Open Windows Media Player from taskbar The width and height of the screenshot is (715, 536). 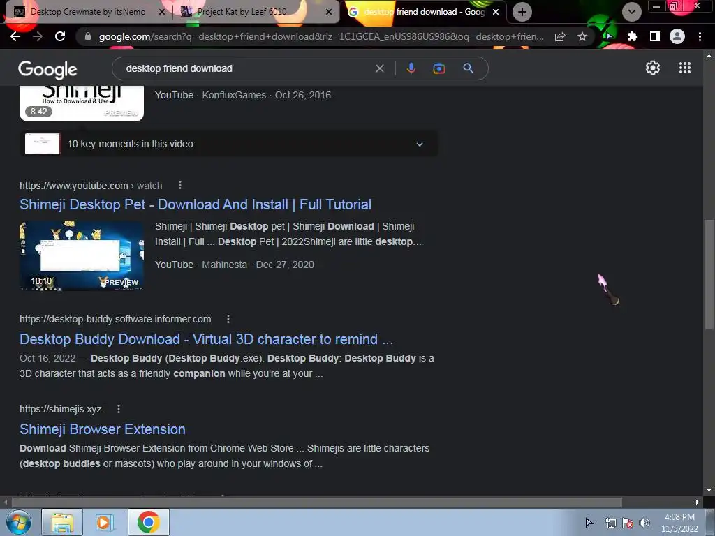click(105, 522)
